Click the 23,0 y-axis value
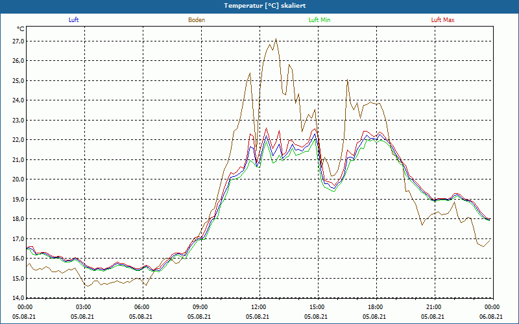Viewport: 519px width, 324px height. coord(18,121)
